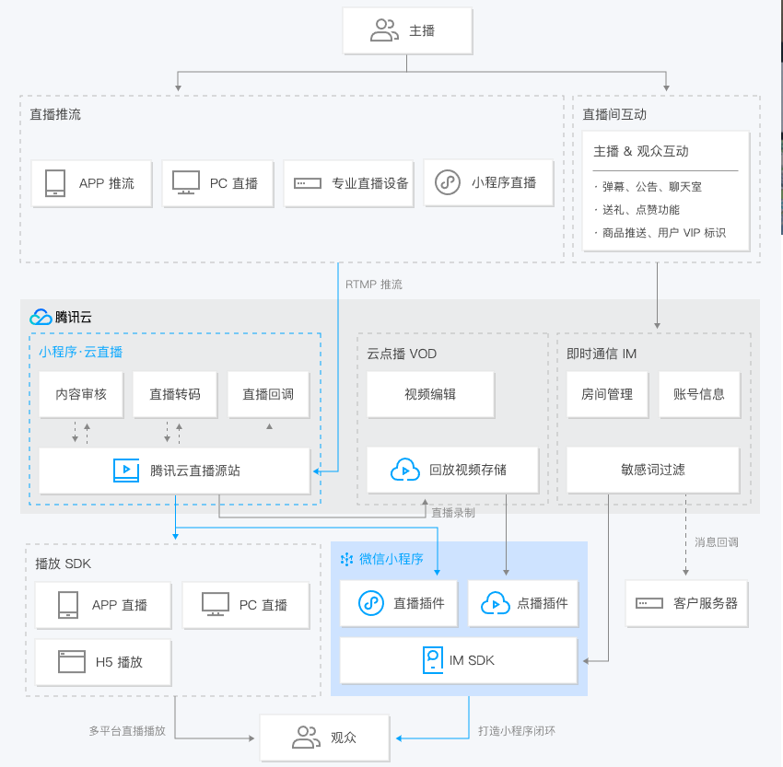
Task: Click the 主播 & 观众互动 heading
Action: click(x=641, y=151)
